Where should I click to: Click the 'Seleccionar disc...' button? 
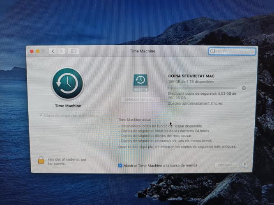click(x=140, y=100)
